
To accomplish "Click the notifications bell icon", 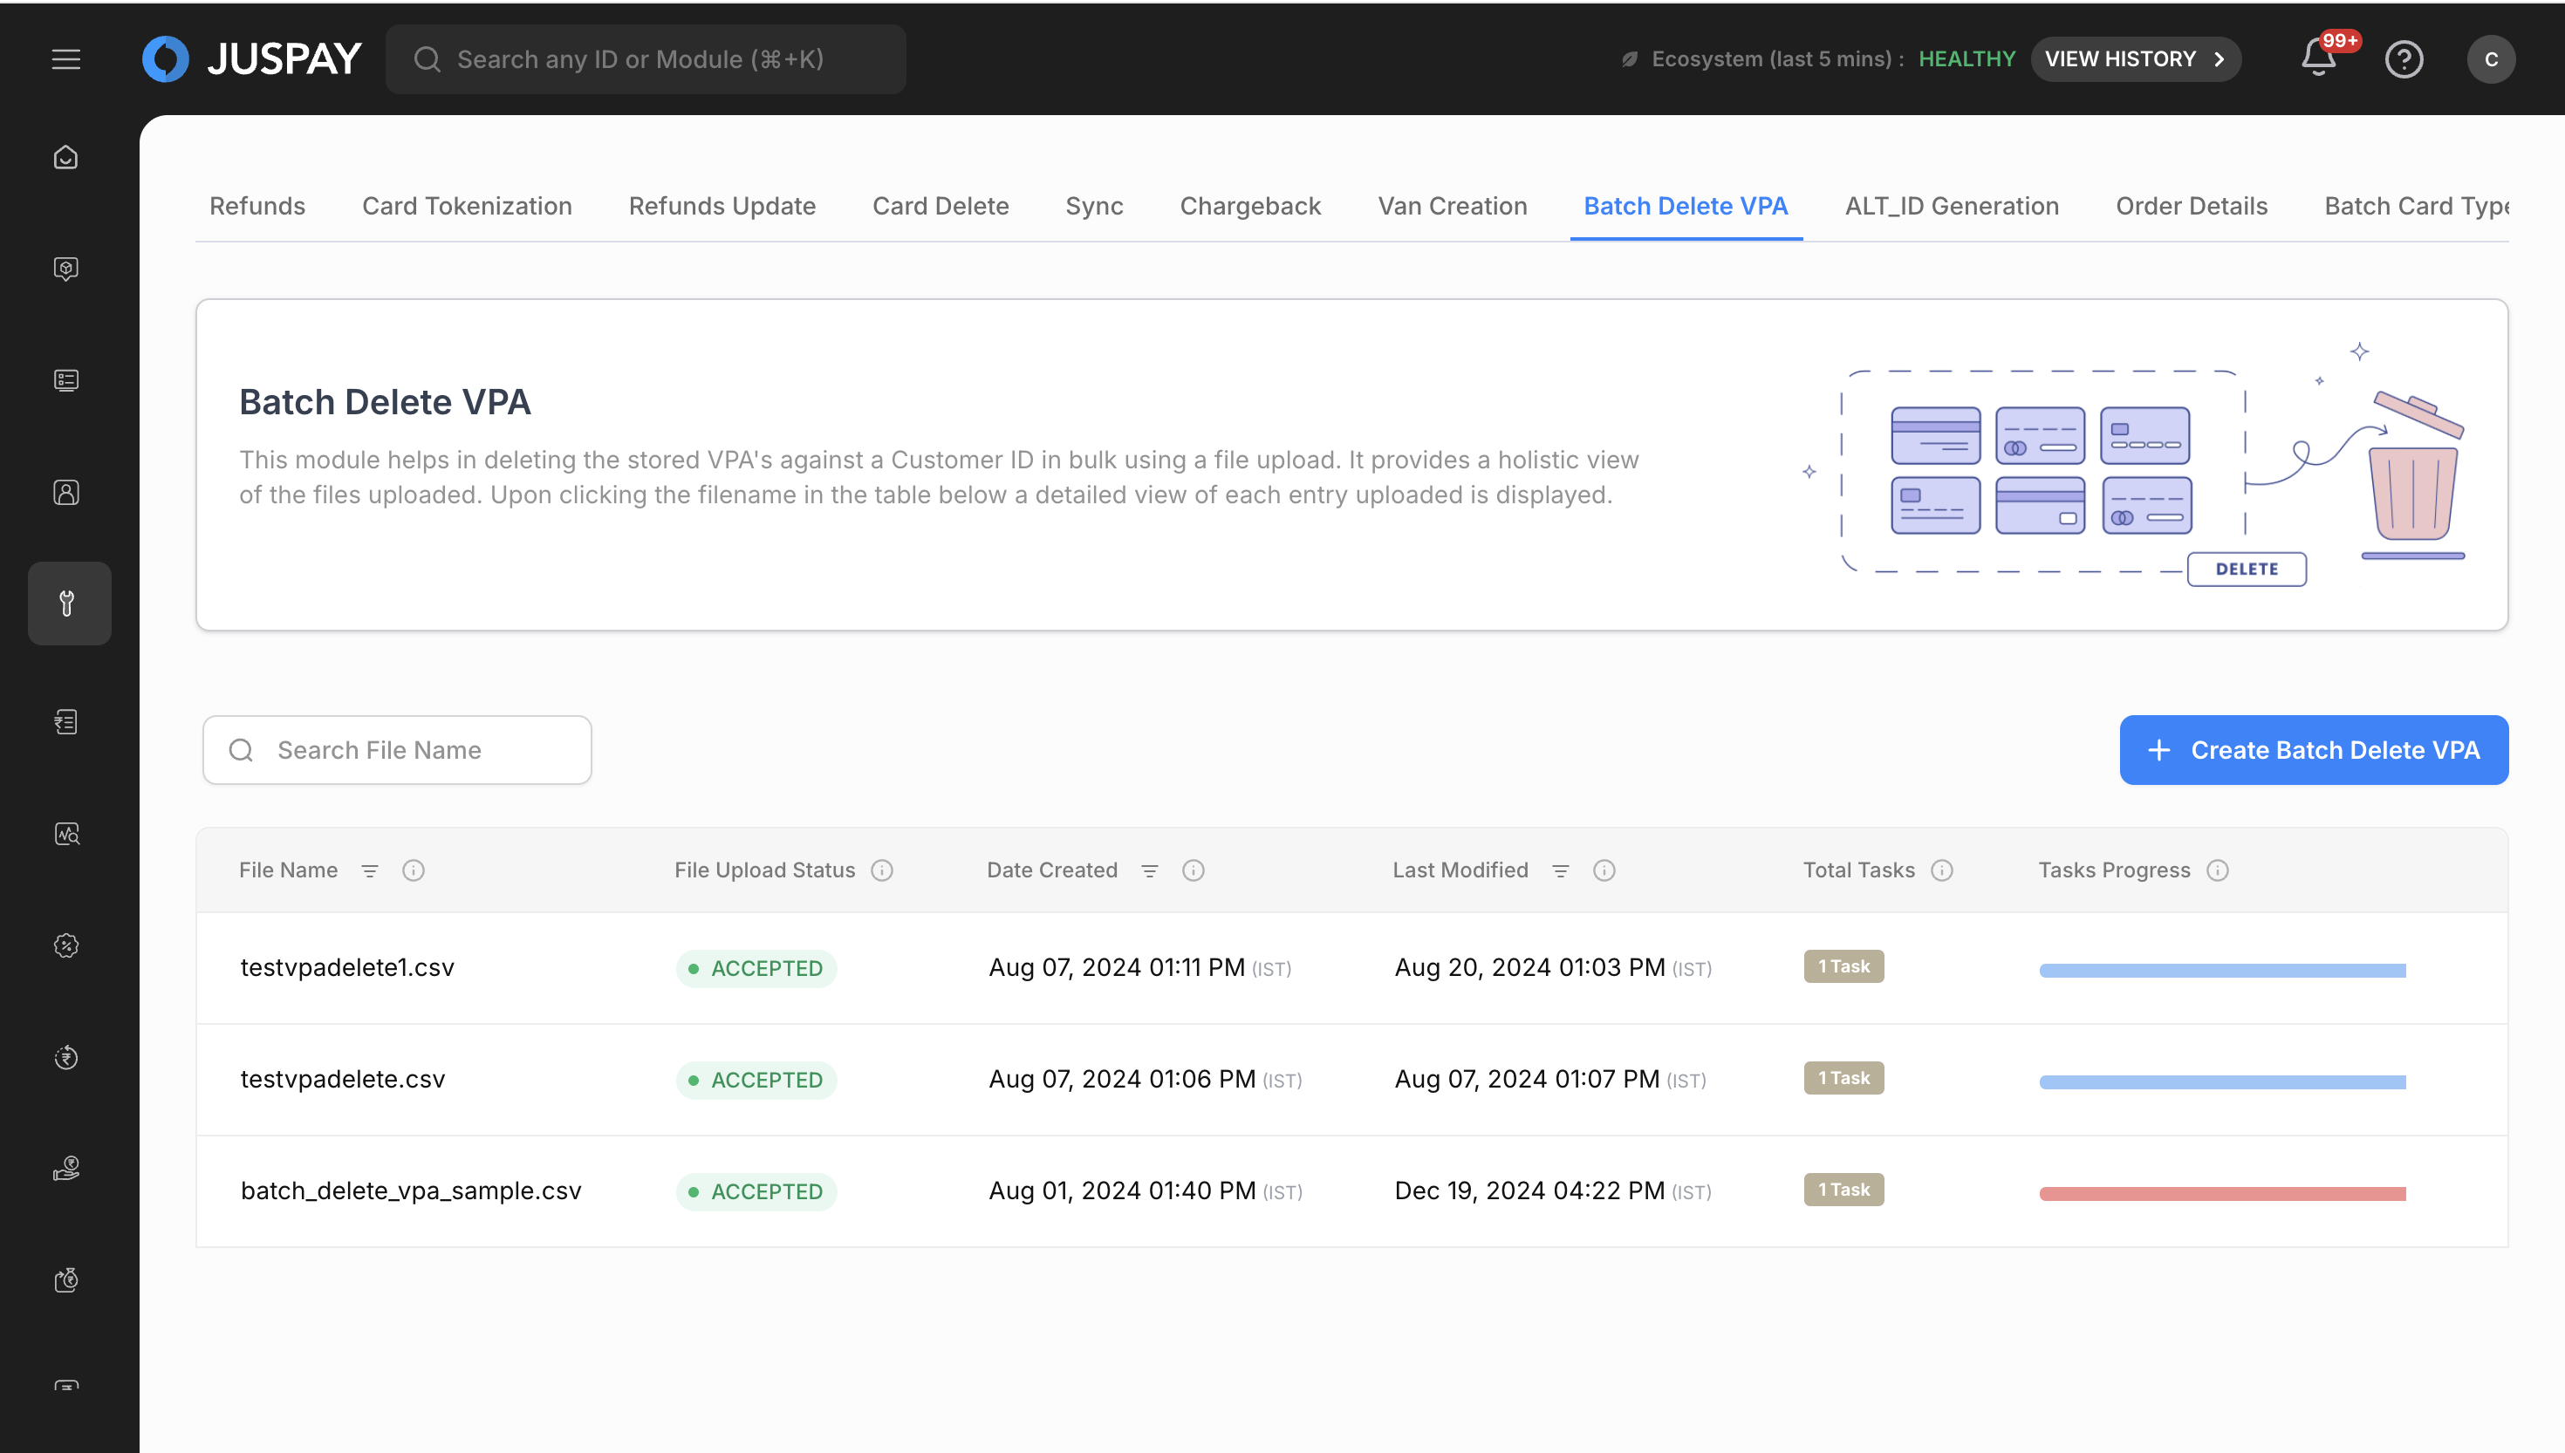I will [x=2317, y=59].
